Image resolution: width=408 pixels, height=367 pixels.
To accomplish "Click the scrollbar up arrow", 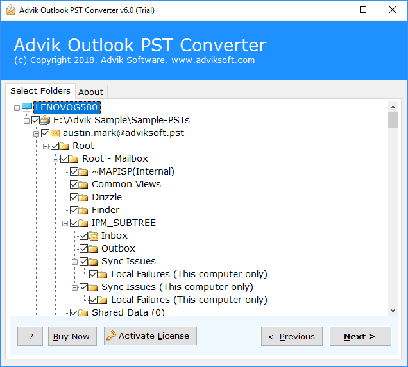I will point(393,107).
